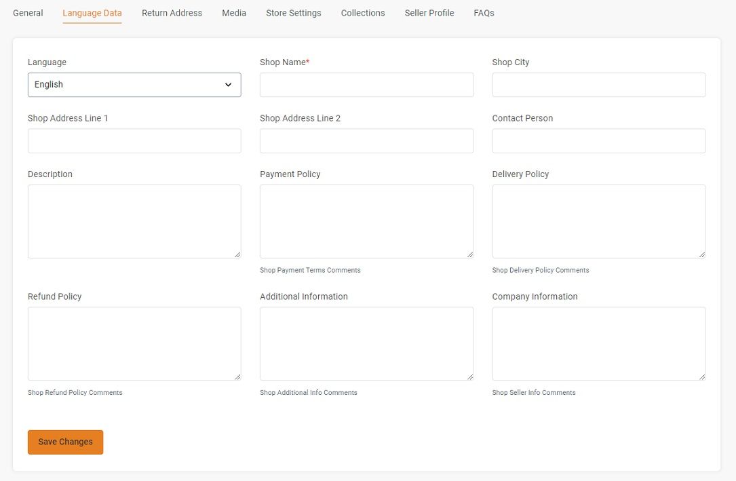The width and height of the screenshot is (736, 481).
Task: Open the Return Address tab
Action: 172,13
